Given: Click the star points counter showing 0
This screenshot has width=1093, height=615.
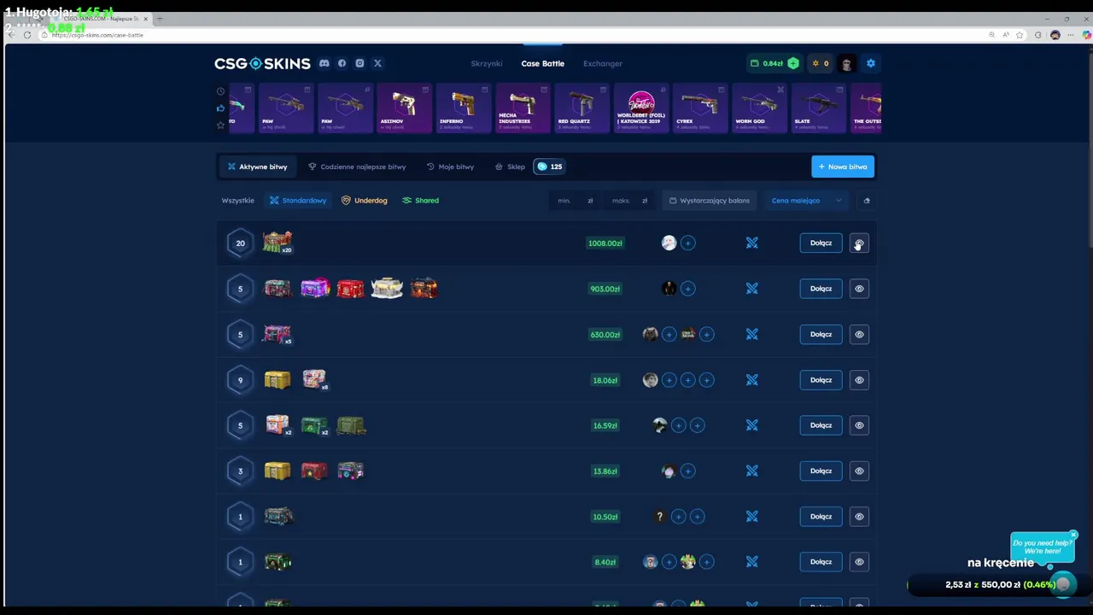Looking at the screenshot, I should 820,63.
